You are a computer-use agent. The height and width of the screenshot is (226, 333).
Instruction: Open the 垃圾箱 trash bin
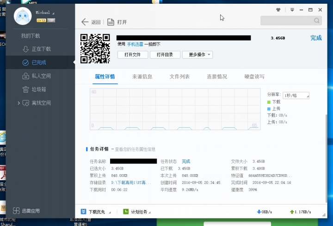(38, 89)
